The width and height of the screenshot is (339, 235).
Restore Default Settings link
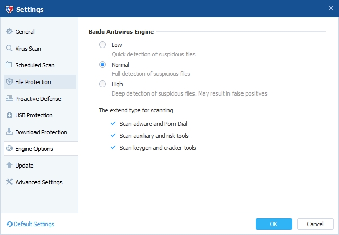click(x=30, y=224)
